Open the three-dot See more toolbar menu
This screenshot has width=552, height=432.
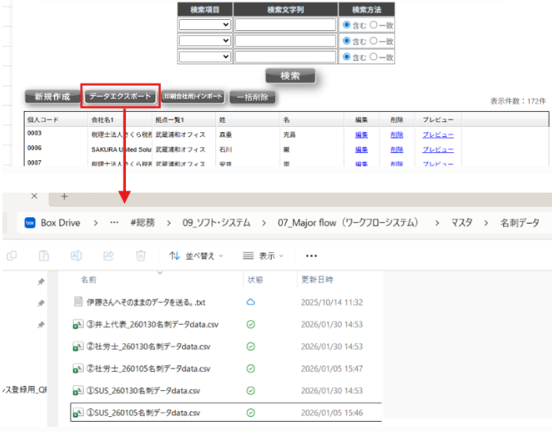tap(311, 256)
